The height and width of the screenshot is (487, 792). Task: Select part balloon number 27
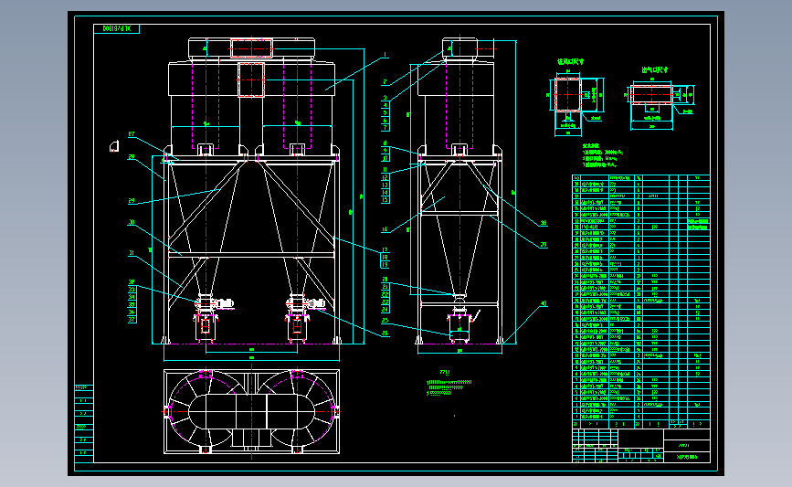(x=132, y=134)
